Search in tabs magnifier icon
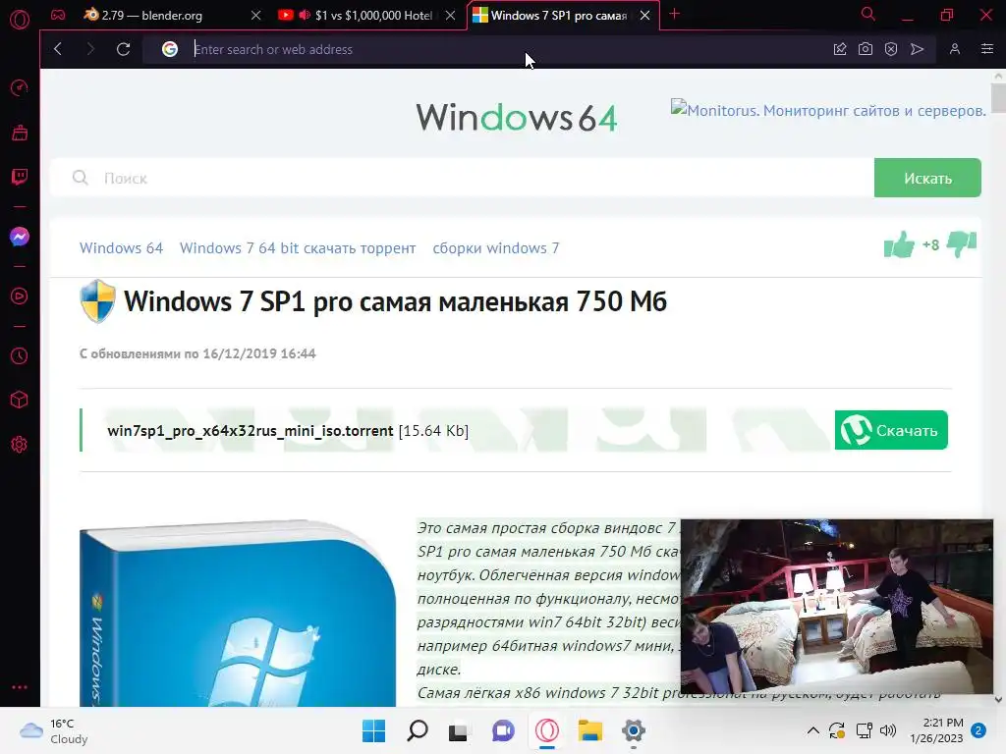1006x754 pixels. click(868, 14)
